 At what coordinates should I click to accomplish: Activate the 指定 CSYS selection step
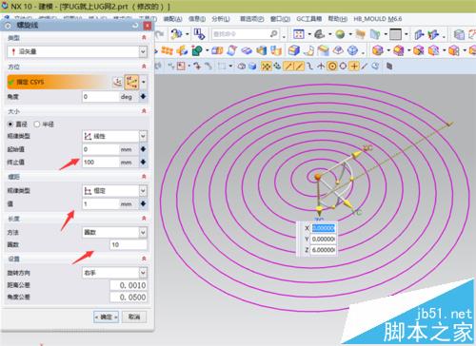[59, 82]
